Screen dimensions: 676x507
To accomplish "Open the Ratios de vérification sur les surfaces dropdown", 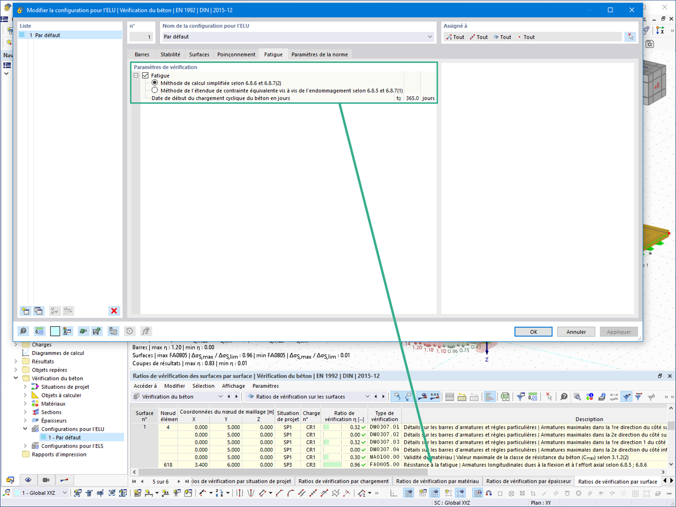I will click(308, 397).
